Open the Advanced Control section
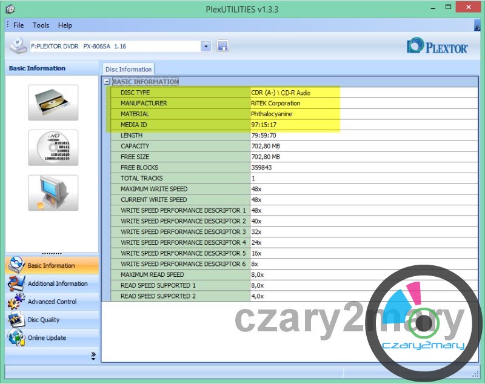 [x=52, y=302]
